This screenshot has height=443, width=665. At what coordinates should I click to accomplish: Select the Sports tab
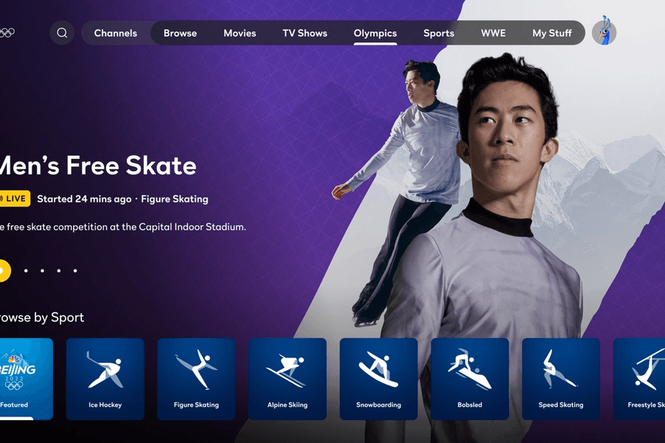pos(439,33)
